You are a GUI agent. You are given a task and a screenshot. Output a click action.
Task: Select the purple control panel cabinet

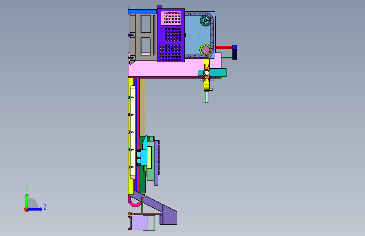(171, 35)
